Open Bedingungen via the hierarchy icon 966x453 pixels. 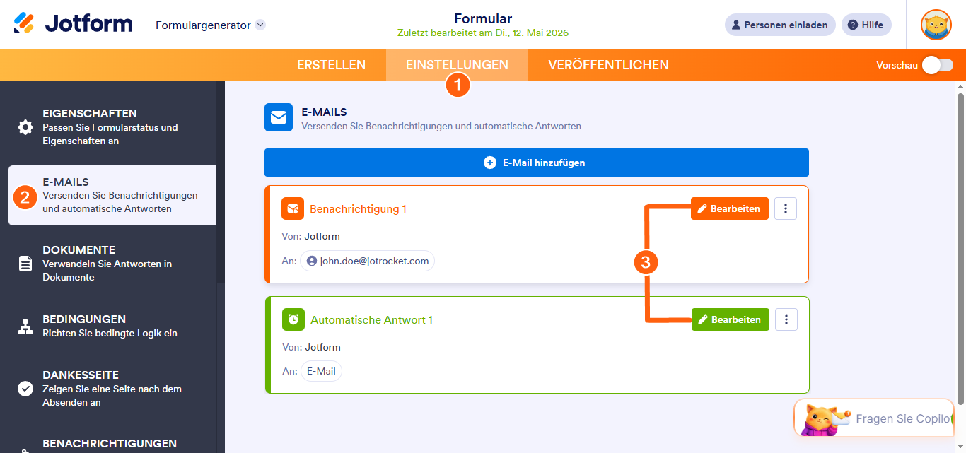[x=25, y=326]
